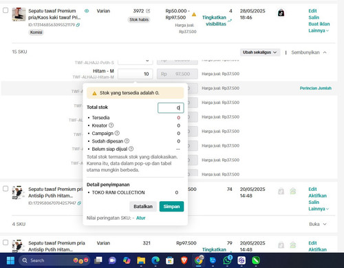
Task: Click Salin on product with 74 sales
Action: click(x=314, y=202)
